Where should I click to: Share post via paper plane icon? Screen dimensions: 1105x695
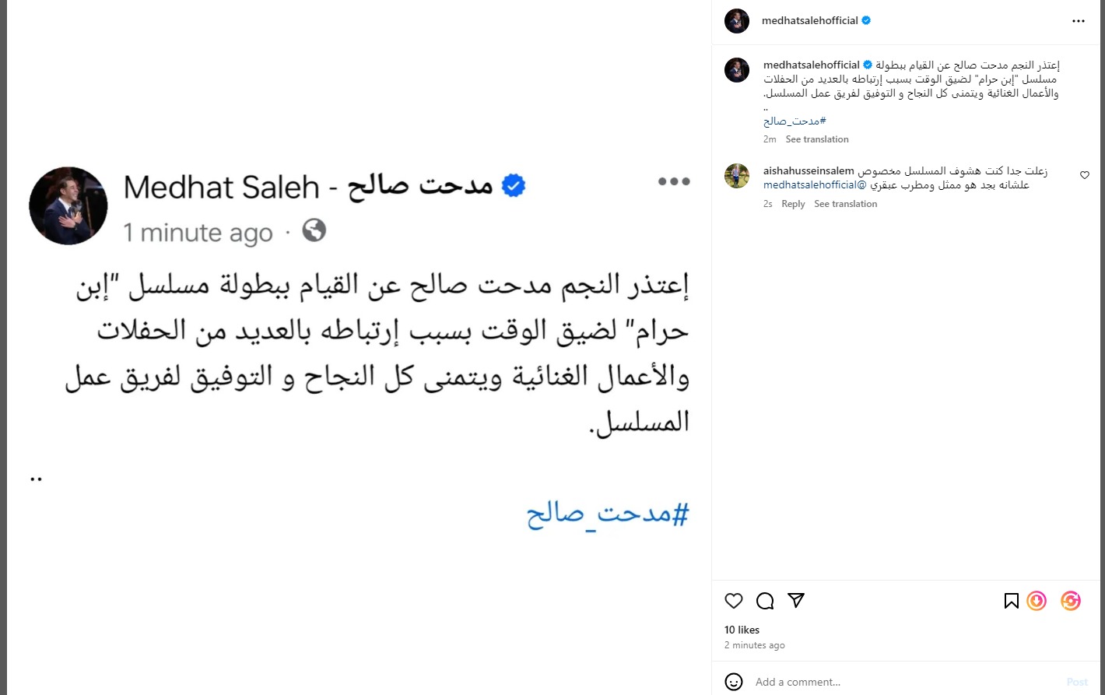pyautogui.click(x=795, y=600)
